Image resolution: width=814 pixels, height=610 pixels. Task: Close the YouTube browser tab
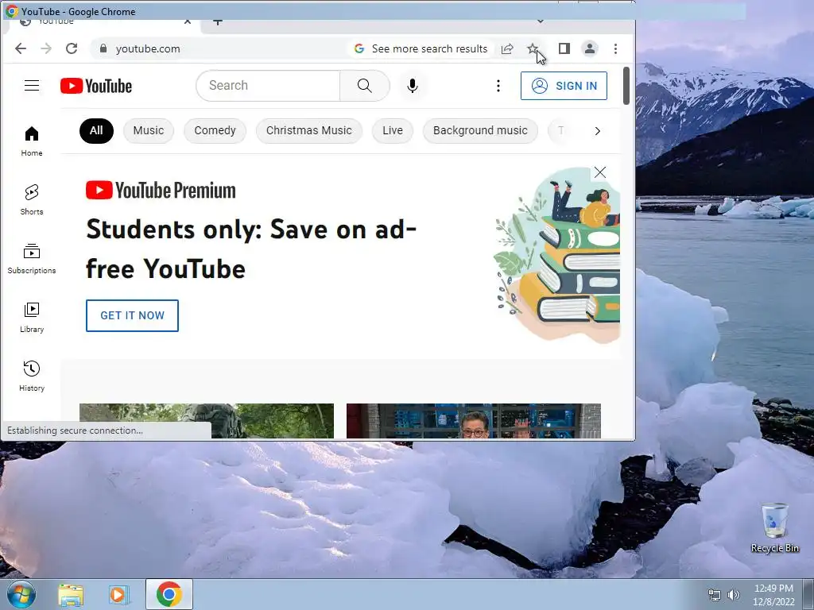coord(188,21)
